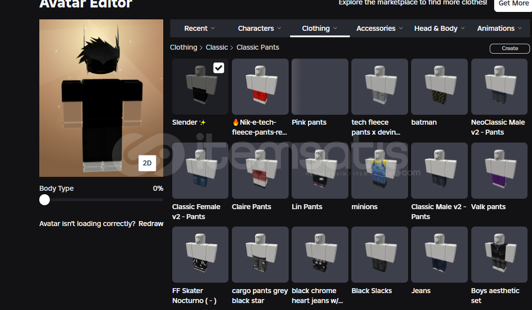Go to Classic breadcrumb link
Image resolution: width=532 pixels, height=310 pixels.
[x=217, y=47]
